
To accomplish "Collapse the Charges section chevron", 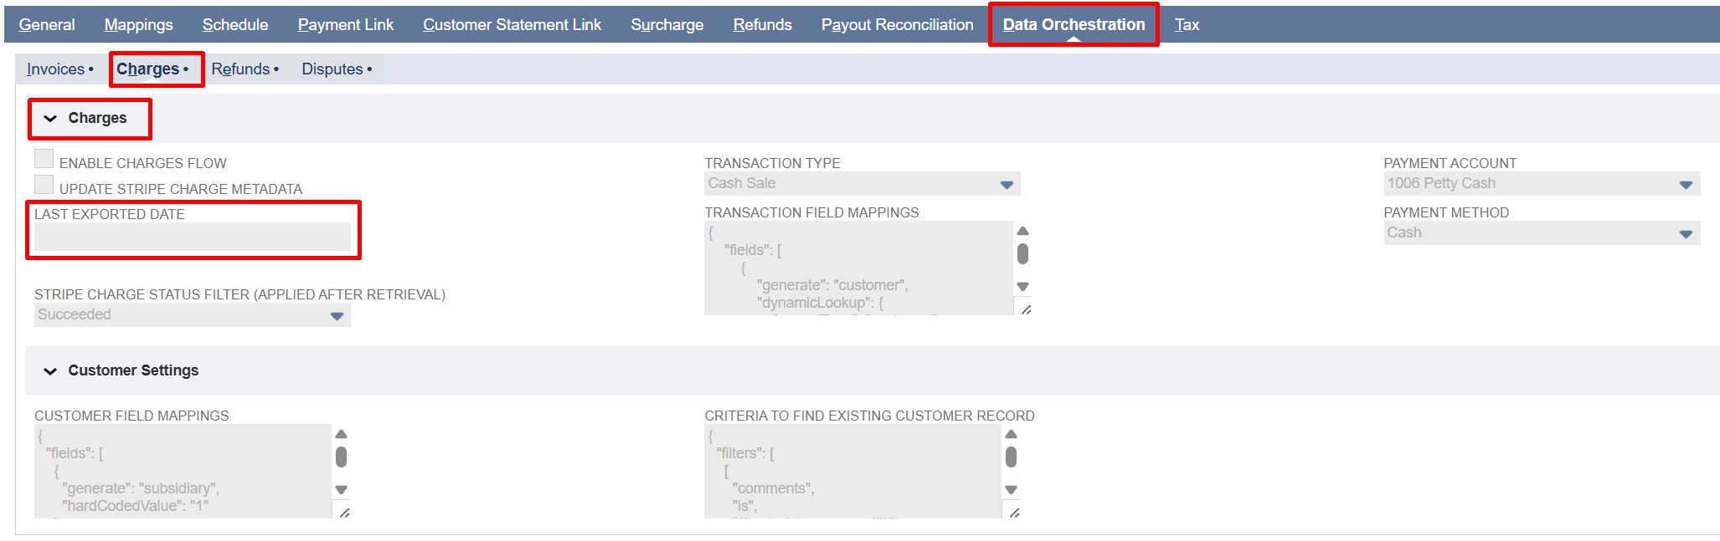I will [50, 119].
